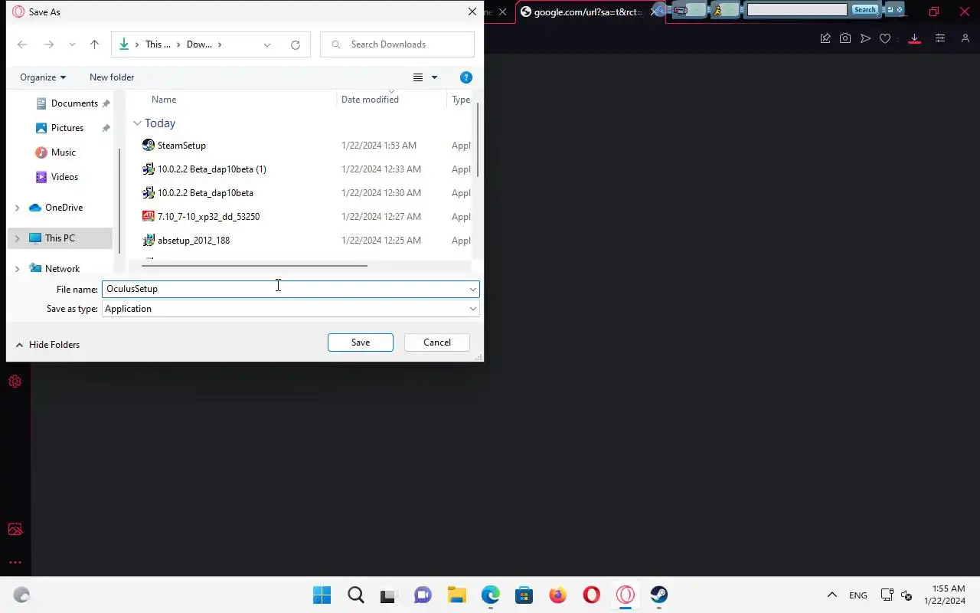Refresh the Downloads folder view
Image resolution: width=980 pixels, height=613 pixels.
click(x=296, y=44)
